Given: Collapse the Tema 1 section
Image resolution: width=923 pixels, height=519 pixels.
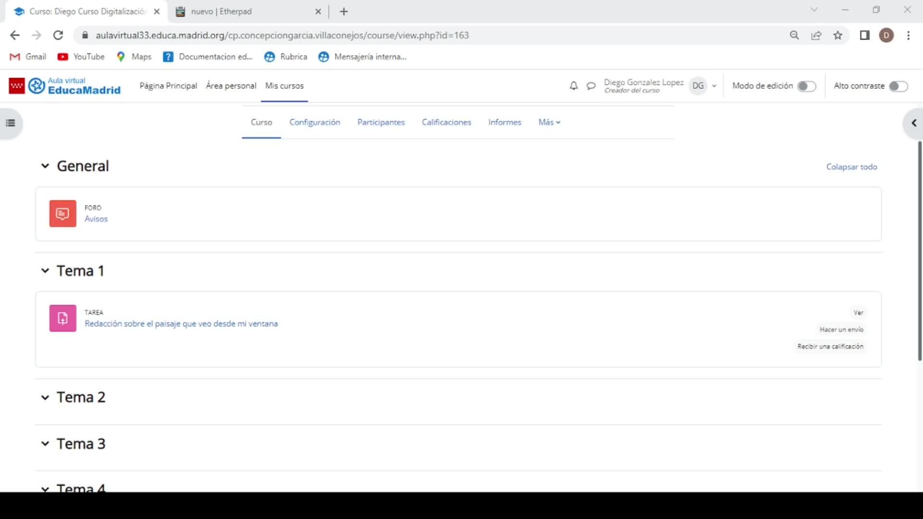Looking at the screenshot, I should click(45, 271).
